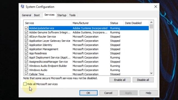Confirm with the OK button

[88, 93]
